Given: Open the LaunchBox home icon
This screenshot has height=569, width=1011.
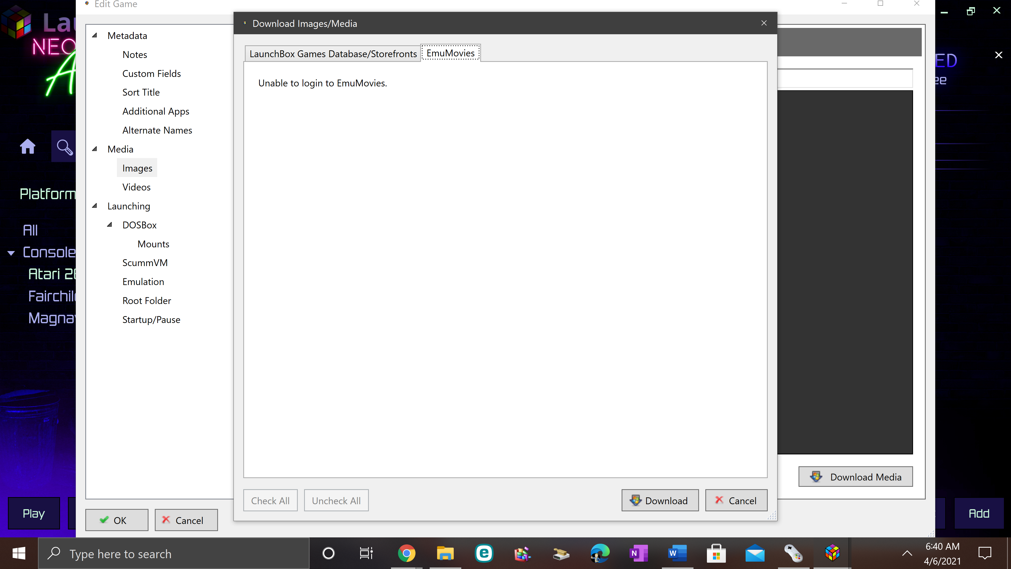Looking at the screenshot, I should 27,146.
